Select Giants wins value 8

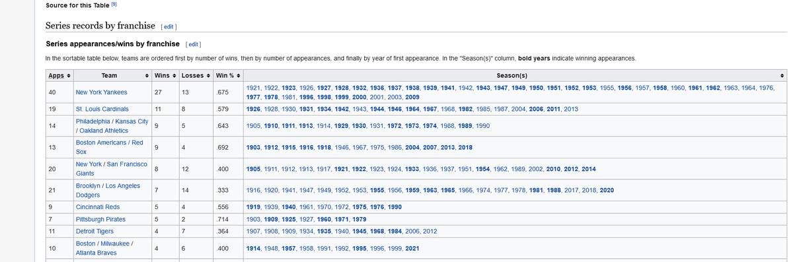tap(156, 169)
